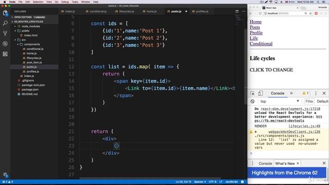Screen dimensions: 329x185
Task: Click the JavaScript language mode in status bar
Action: coord(231,182)
